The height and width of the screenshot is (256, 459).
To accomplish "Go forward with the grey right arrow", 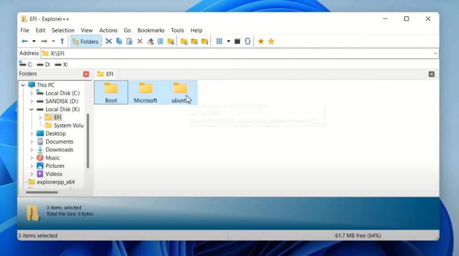I will click(x=44, y=42).
